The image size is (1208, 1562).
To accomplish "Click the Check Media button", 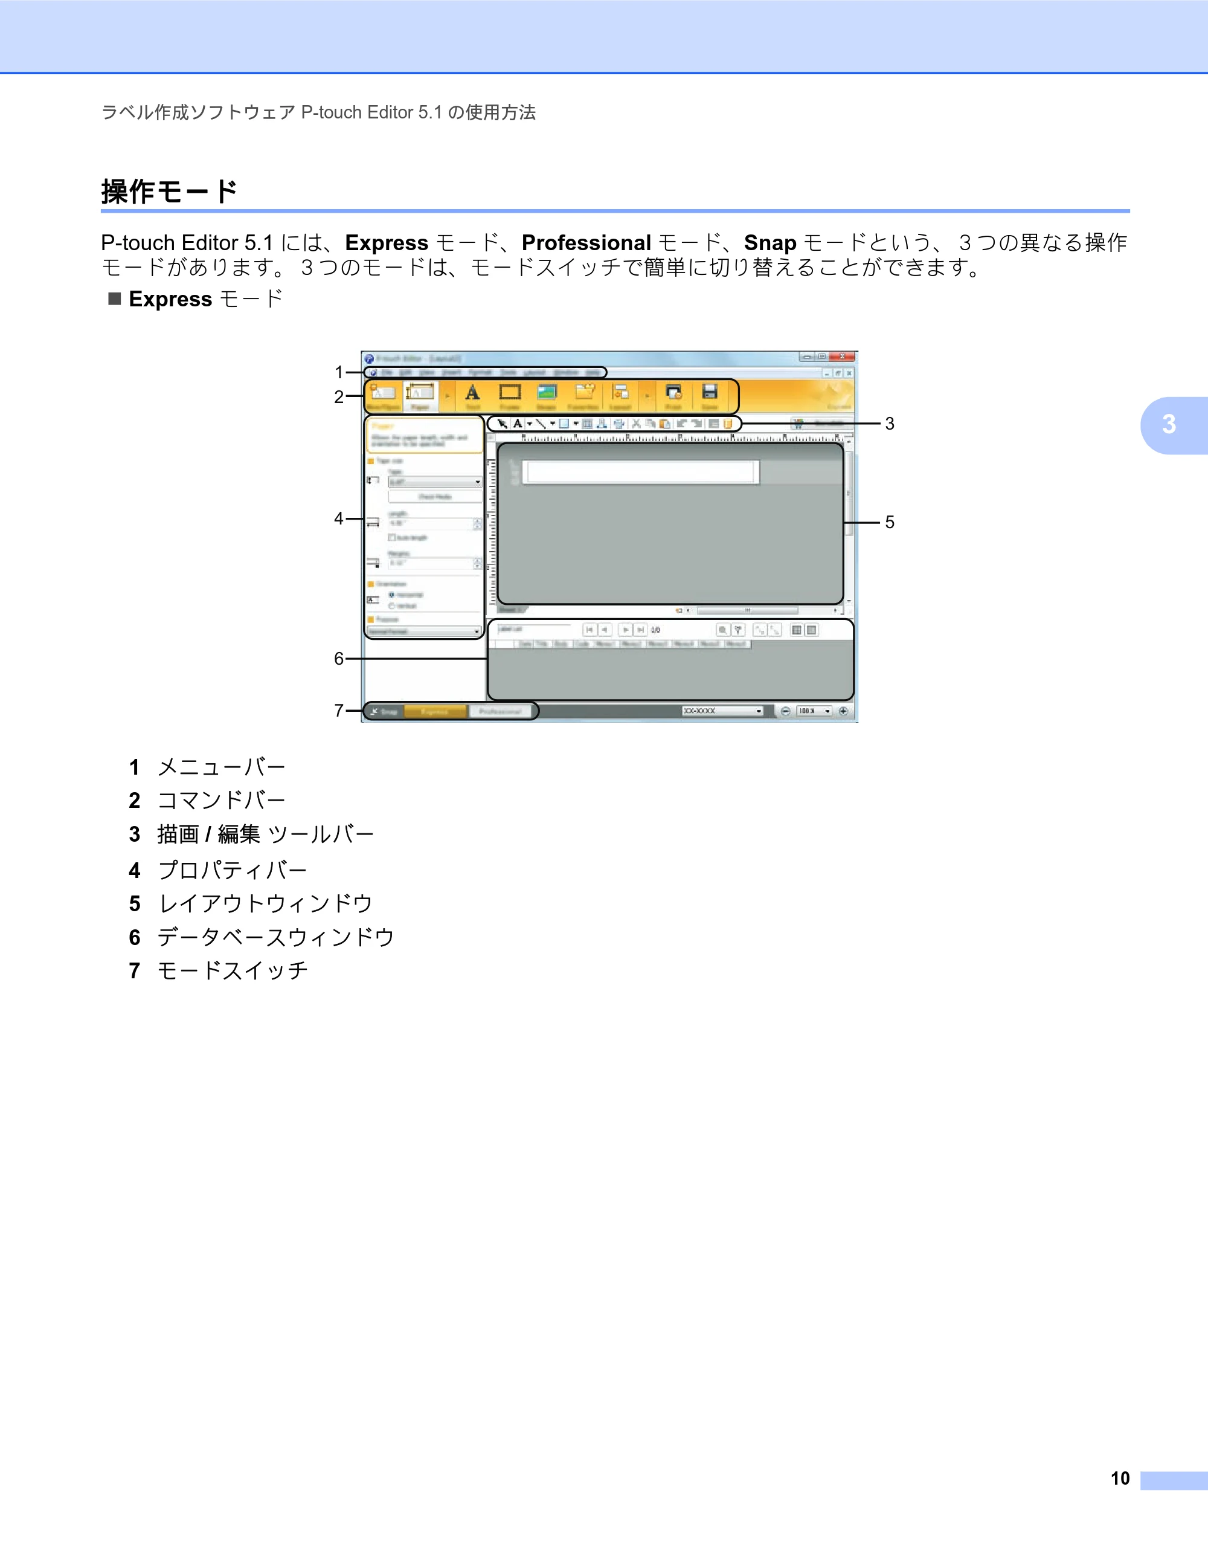I will coord(435,496).
